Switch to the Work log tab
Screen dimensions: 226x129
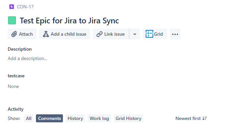pos(99,118)
